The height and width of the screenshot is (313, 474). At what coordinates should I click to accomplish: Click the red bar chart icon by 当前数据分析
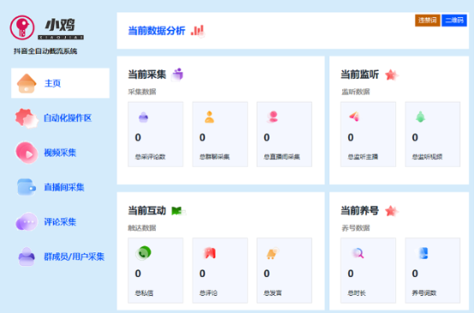coord(198,31)
